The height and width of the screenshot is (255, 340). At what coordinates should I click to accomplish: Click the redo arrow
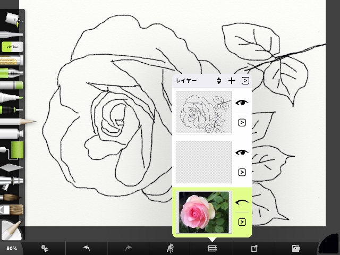point(129,248)
